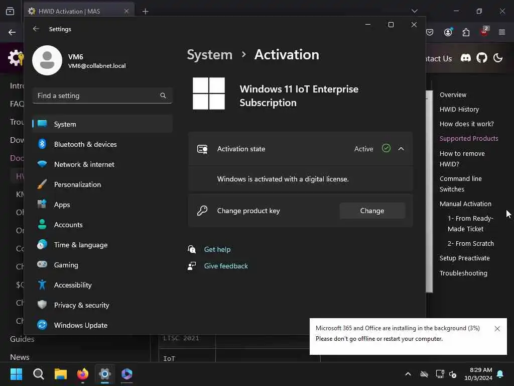Open the Guides link in MAS sidebar
Viewport: 514px width, 386px height.
click(22, 339)
